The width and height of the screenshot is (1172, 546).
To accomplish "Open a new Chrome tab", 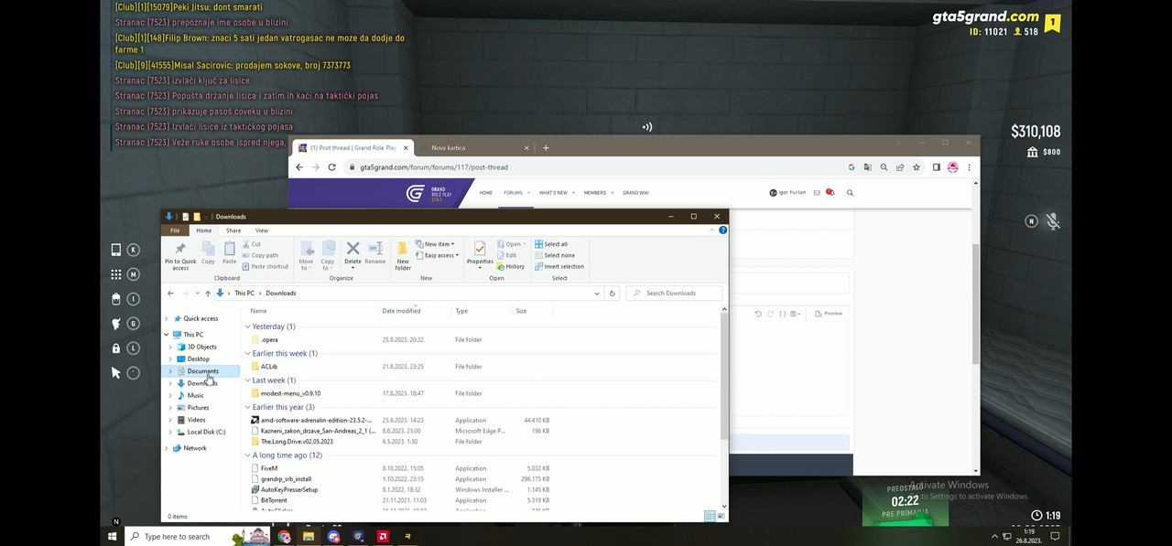I will 546,147.
